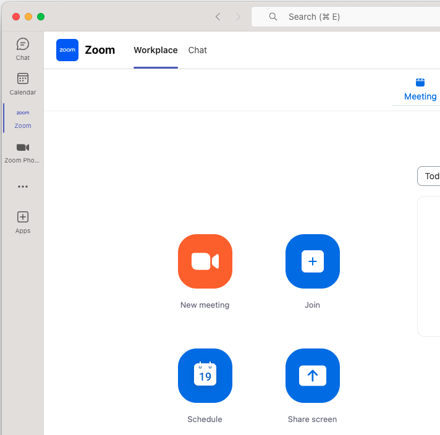Start a New meeting with the orange camera button
Viewport: 440px width, 435px height.
[205, 261]
